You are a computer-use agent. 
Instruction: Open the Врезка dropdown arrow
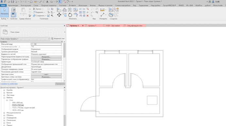[43, 9]
